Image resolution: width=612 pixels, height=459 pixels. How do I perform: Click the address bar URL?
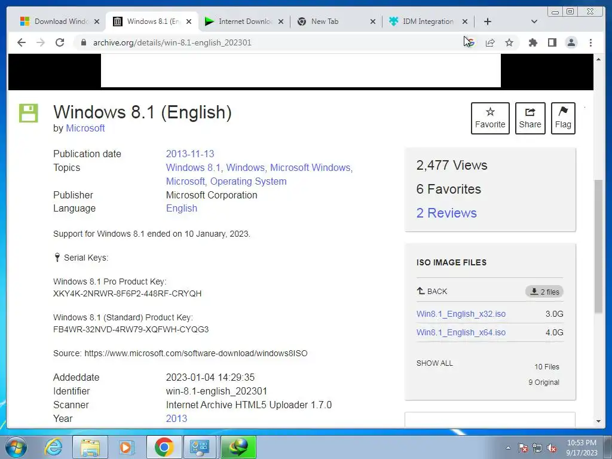tap(172, 42)
